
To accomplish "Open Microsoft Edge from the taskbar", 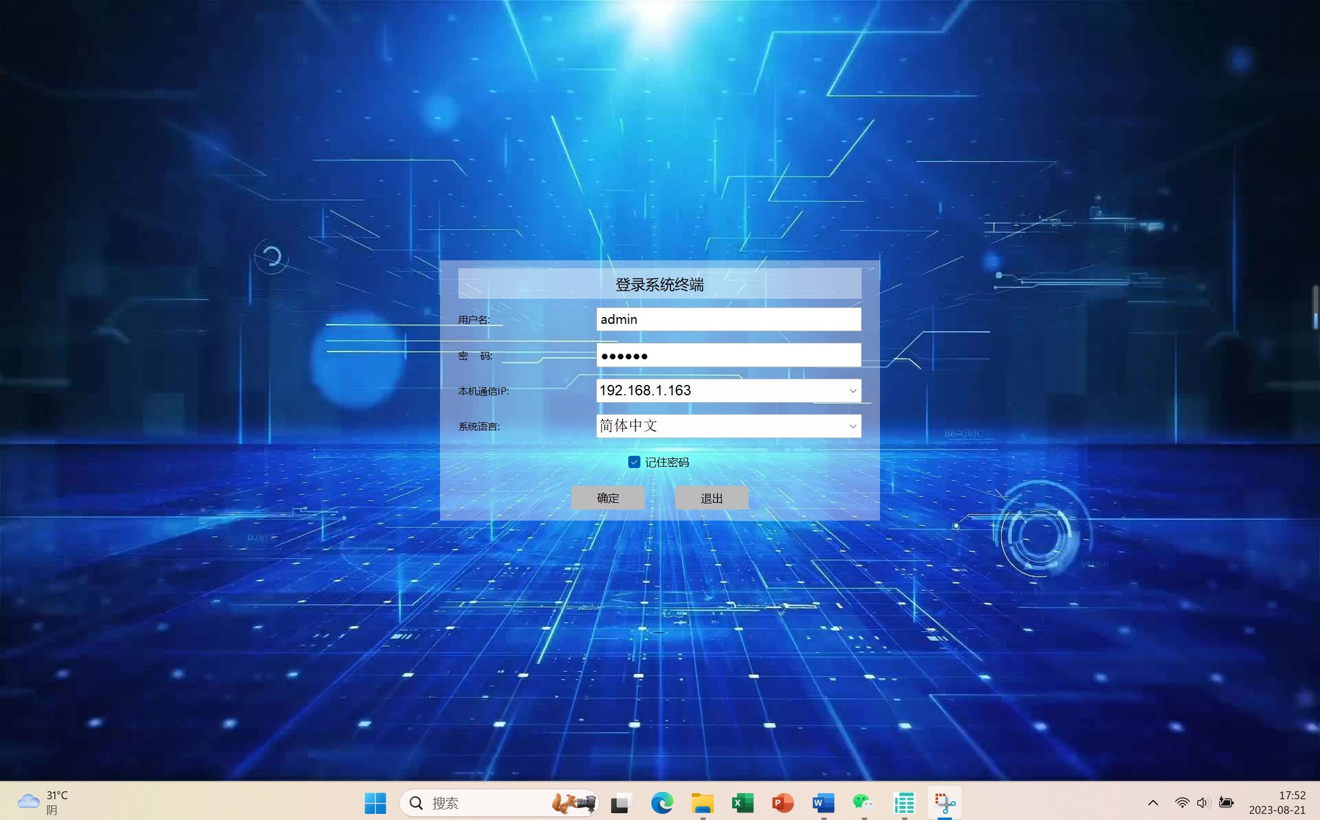I will coord(662,802).
